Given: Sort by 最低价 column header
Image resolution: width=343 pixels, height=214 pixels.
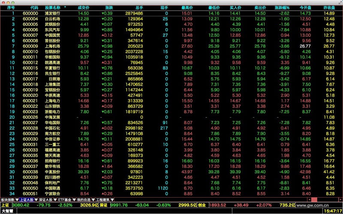Looking at the screenshot, I should [214, 8].
